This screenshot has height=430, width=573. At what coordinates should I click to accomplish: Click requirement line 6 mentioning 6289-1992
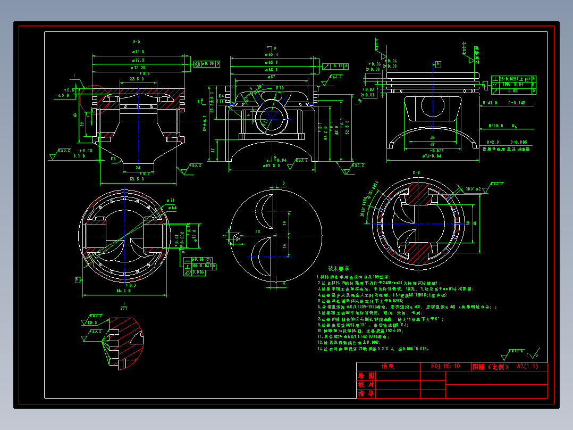pos(407,307)
